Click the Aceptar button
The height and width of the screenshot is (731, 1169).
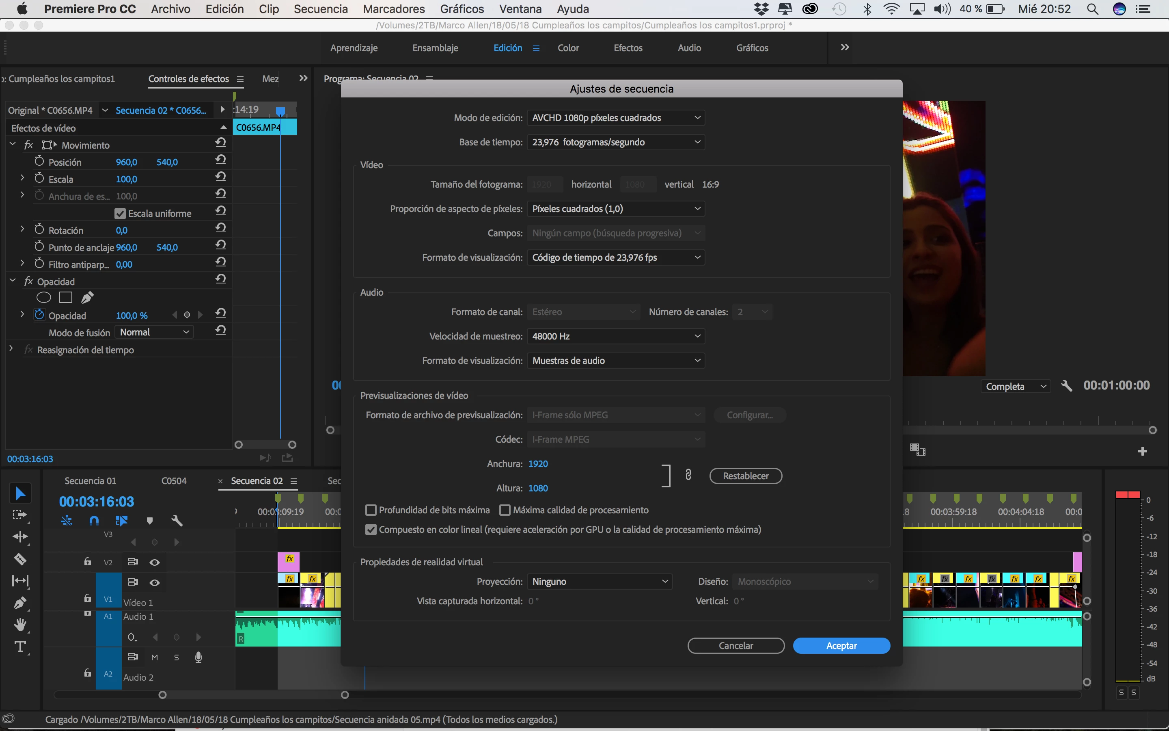[x=841, y=646]
